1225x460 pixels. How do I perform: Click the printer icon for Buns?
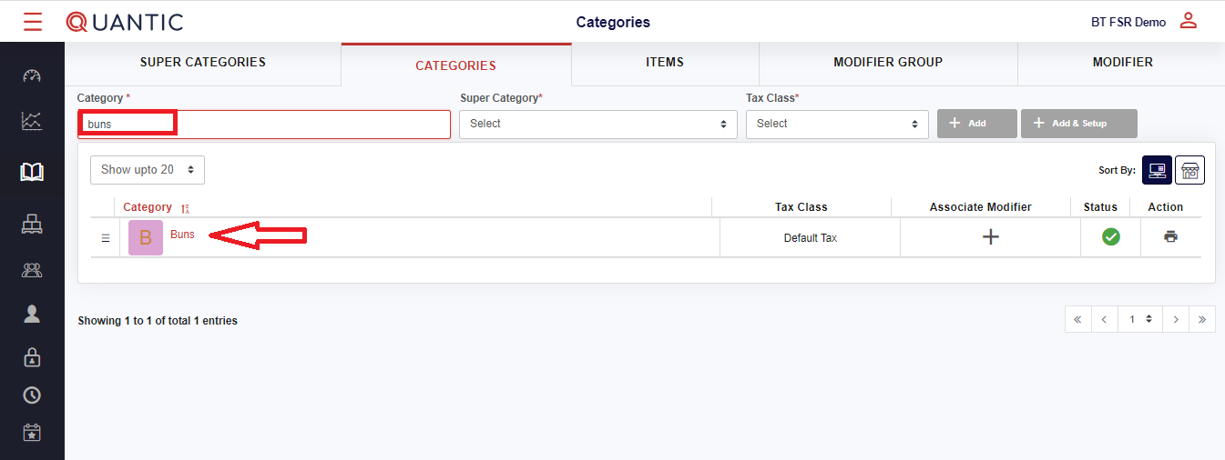(x=1170, y=237)
